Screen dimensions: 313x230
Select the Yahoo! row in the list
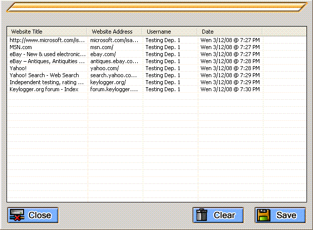(x=18, y=68)
